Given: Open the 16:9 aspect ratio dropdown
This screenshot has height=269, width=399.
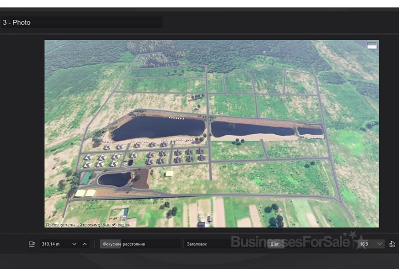Looking at the screenshot, I should (x=369, y=244).
